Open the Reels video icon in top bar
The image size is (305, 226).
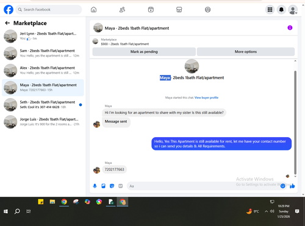tap(151, 10)
